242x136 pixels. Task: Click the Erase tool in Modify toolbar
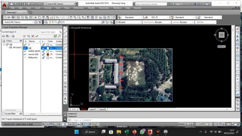coord(237,29)
